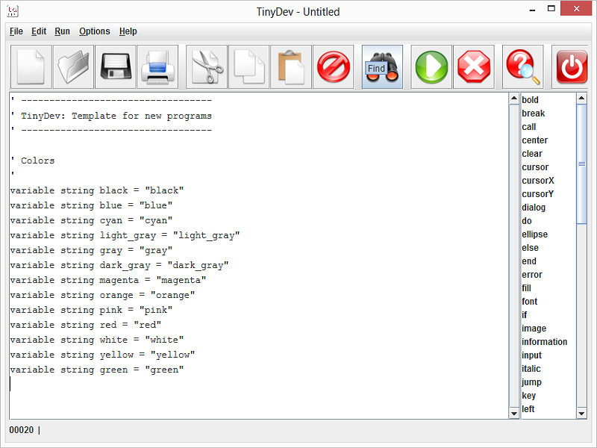Open the Edit menu
Screen dimensions: 597x448
coord(39,31)
